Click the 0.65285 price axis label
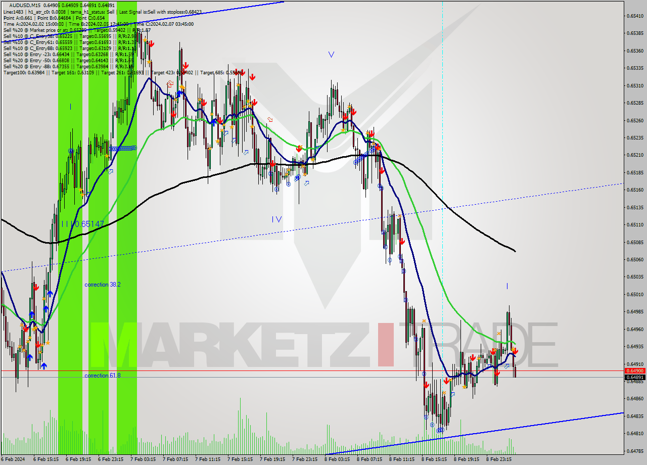Viewport: 647px width, 465px height. (635, 103)
